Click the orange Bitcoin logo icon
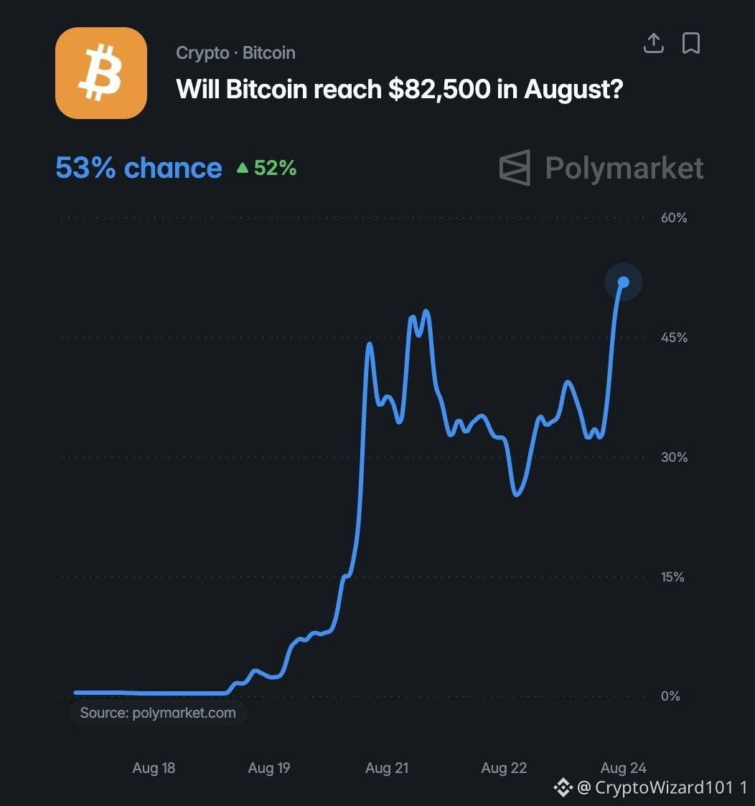 tap(100, 73)
